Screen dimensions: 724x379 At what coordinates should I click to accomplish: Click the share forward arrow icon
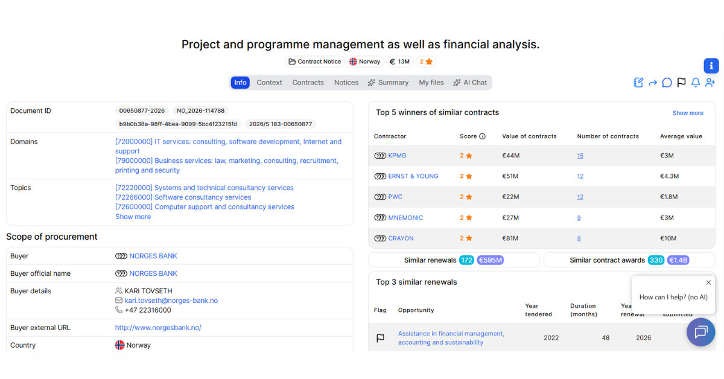tap(653, 83)
